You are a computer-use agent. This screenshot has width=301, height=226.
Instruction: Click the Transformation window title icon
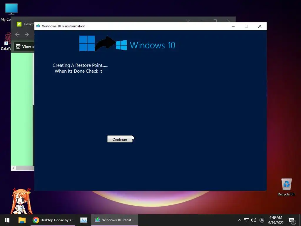pos(38,26)
